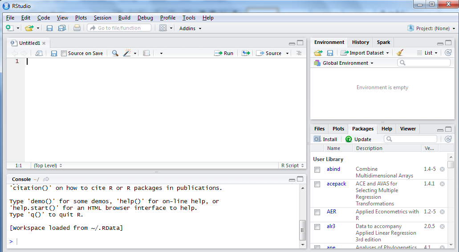Load workspace icon in Environment pane

coord(318,53)
